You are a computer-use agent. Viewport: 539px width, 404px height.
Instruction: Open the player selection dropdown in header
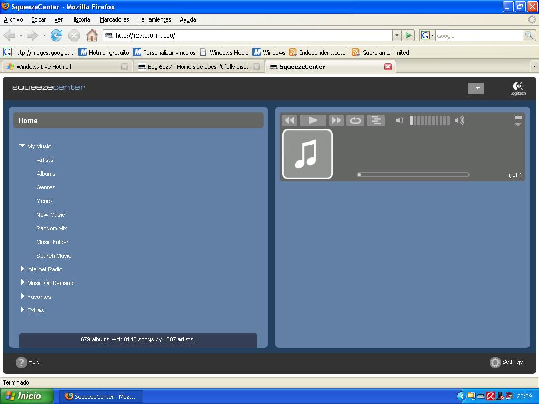point(476,88)
